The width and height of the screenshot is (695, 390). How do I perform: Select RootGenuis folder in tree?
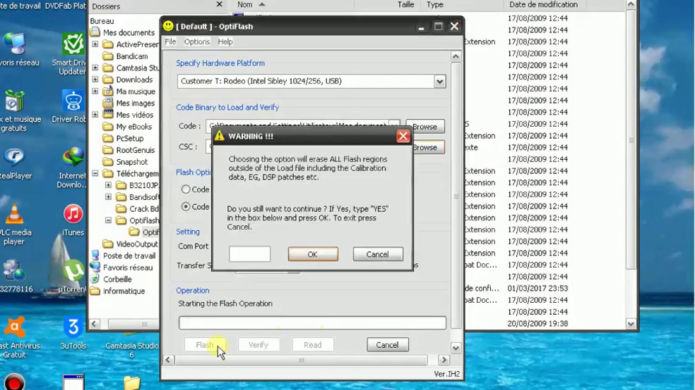pos(135,150)
